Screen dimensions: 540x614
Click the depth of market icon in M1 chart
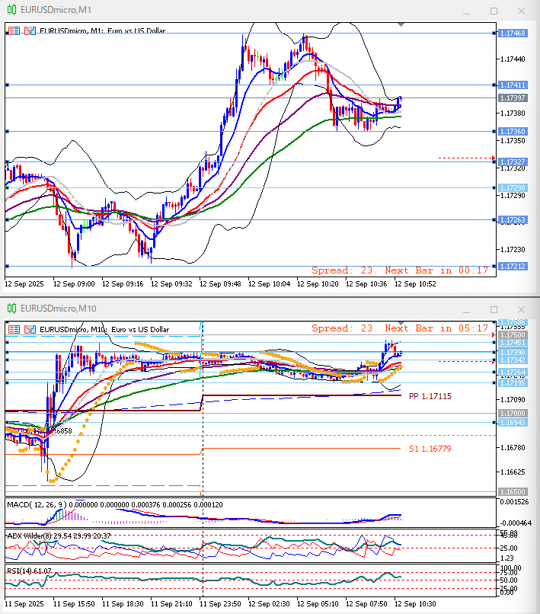29,31
